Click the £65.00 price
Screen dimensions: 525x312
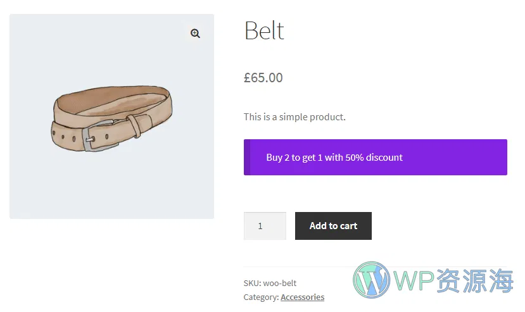[x=263, y=78]
